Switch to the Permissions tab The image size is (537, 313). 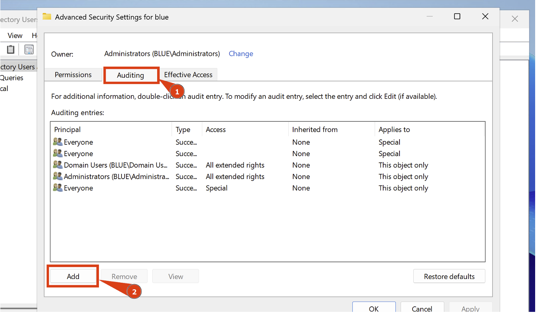[x=73, y=74]
